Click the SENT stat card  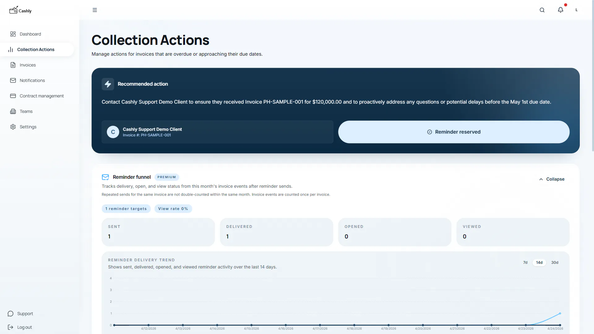[158, 232]
